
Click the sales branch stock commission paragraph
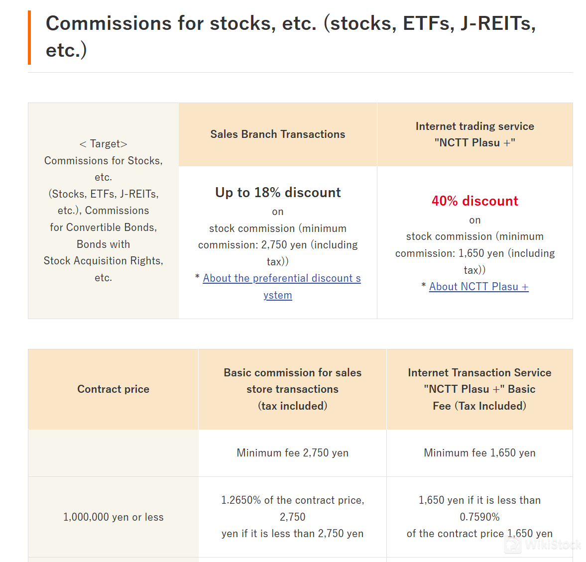point(278,244)
